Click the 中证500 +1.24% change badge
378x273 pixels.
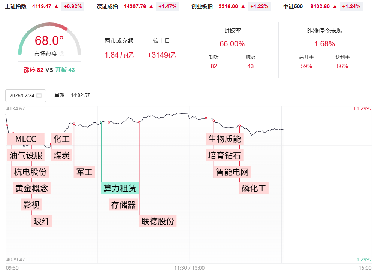click(x=351, y=6)
